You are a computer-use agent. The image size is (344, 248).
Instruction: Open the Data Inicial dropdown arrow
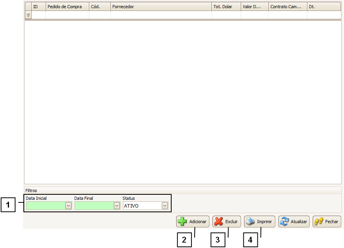coord(68,206)
